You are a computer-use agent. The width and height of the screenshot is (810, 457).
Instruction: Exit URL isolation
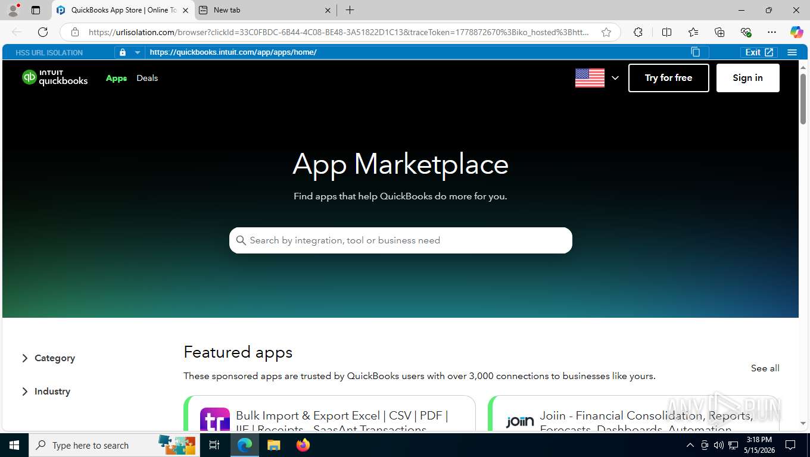759,52
